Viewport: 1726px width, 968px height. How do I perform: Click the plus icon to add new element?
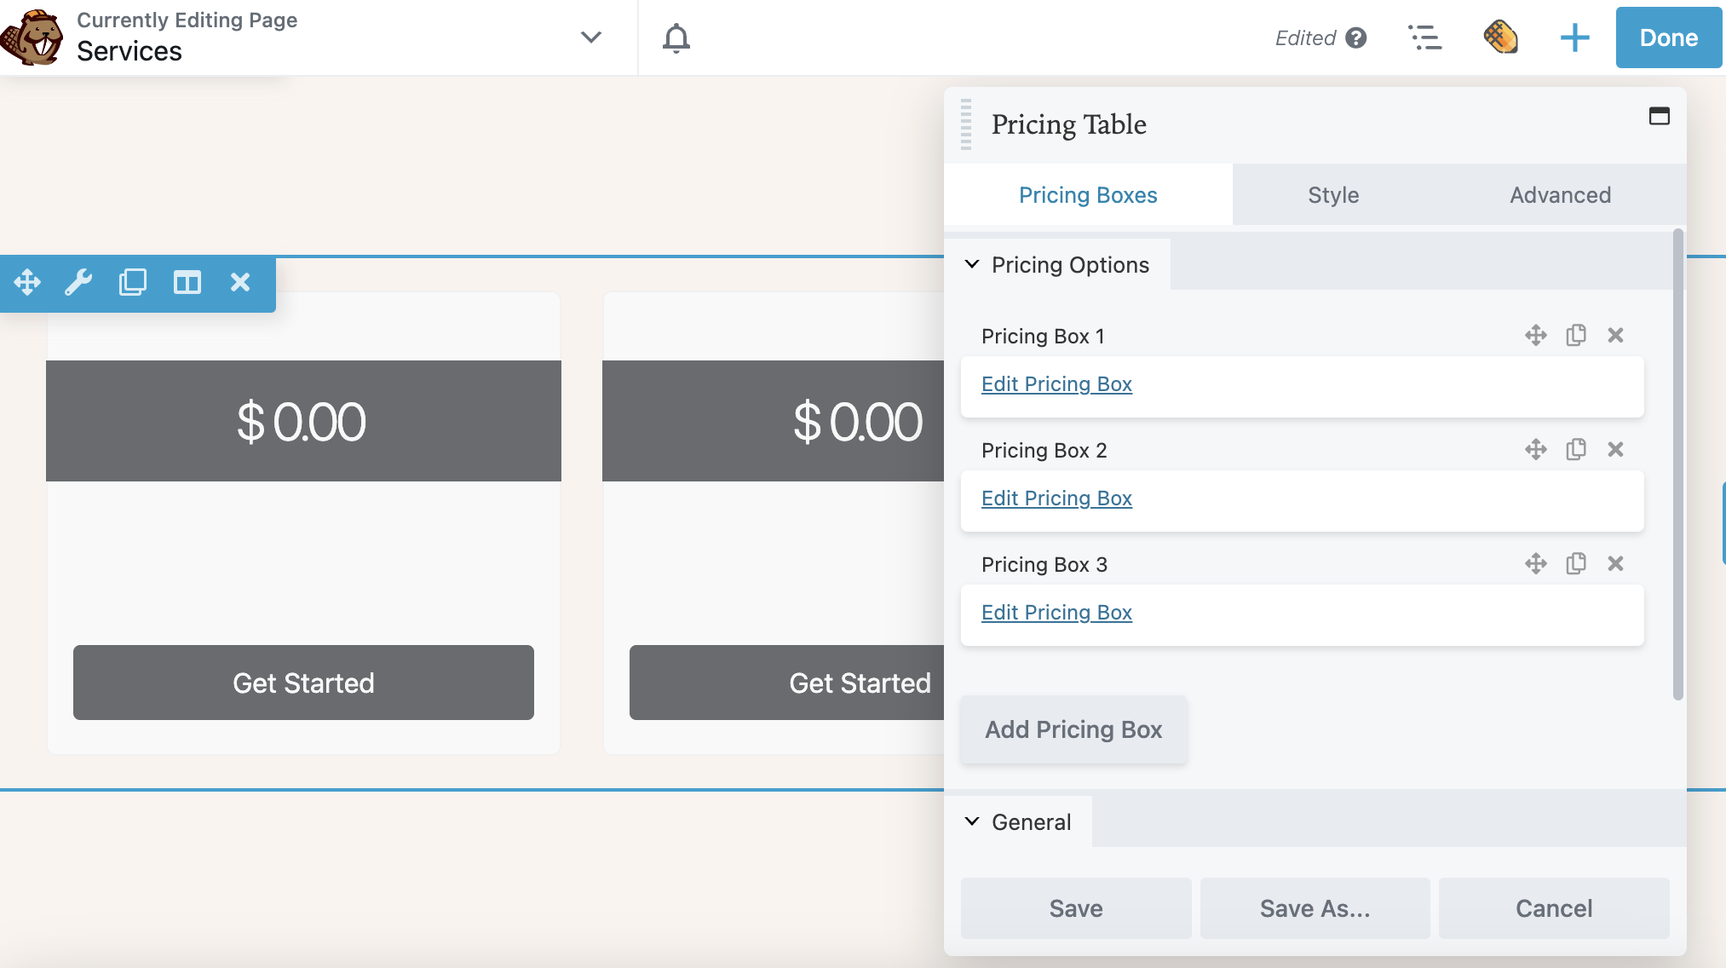coord(1574,37)
